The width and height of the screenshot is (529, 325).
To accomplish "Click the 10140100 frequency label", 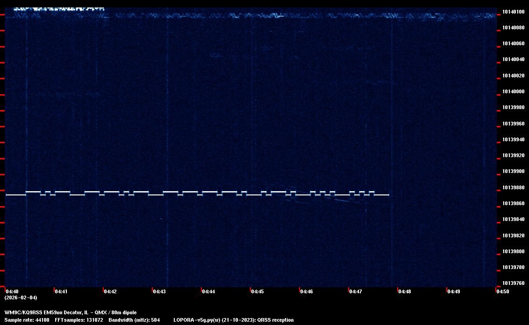I will [x=513, y=12].
